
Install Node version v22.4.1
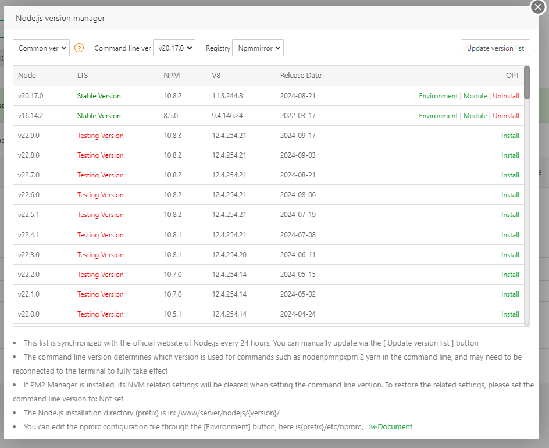pos(510,235)
